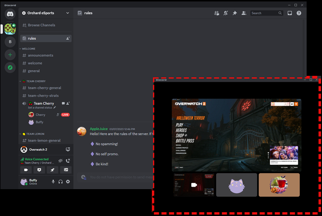
Task: Select user Cherry in voice channel
Action: tap(40, 115)
